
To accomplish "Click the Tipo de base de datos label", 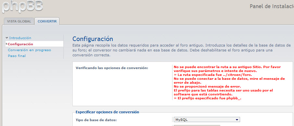I will click(x=97, y=120).
